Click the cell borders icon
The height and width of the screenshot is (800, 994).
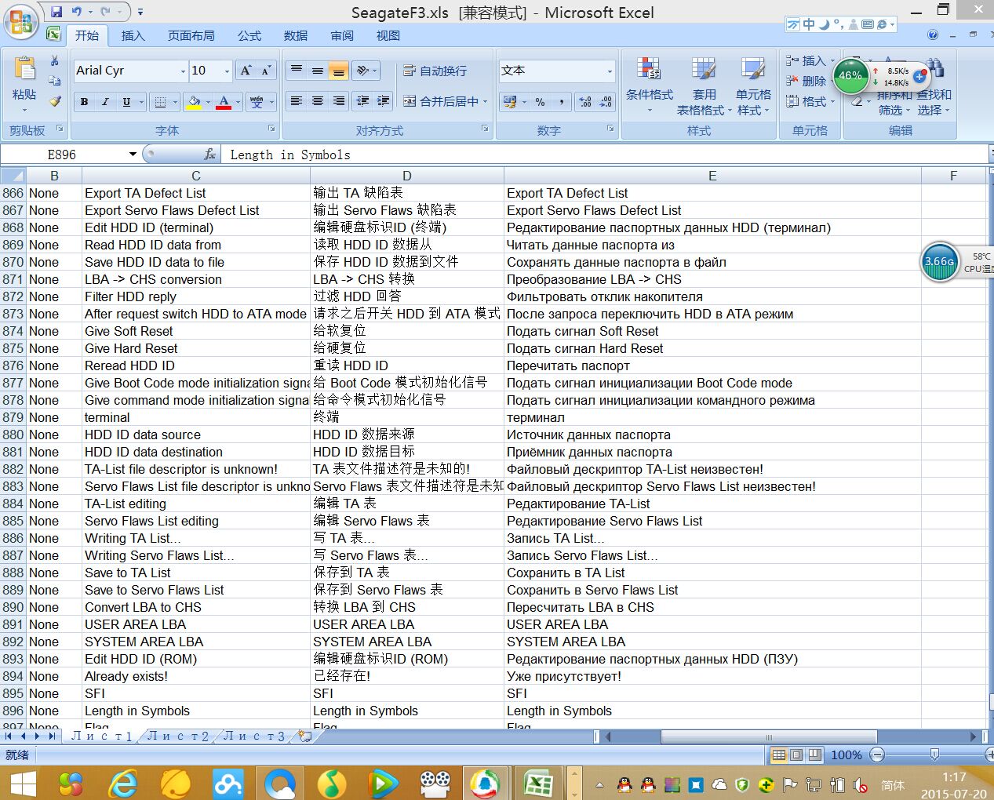click(160, 102)
